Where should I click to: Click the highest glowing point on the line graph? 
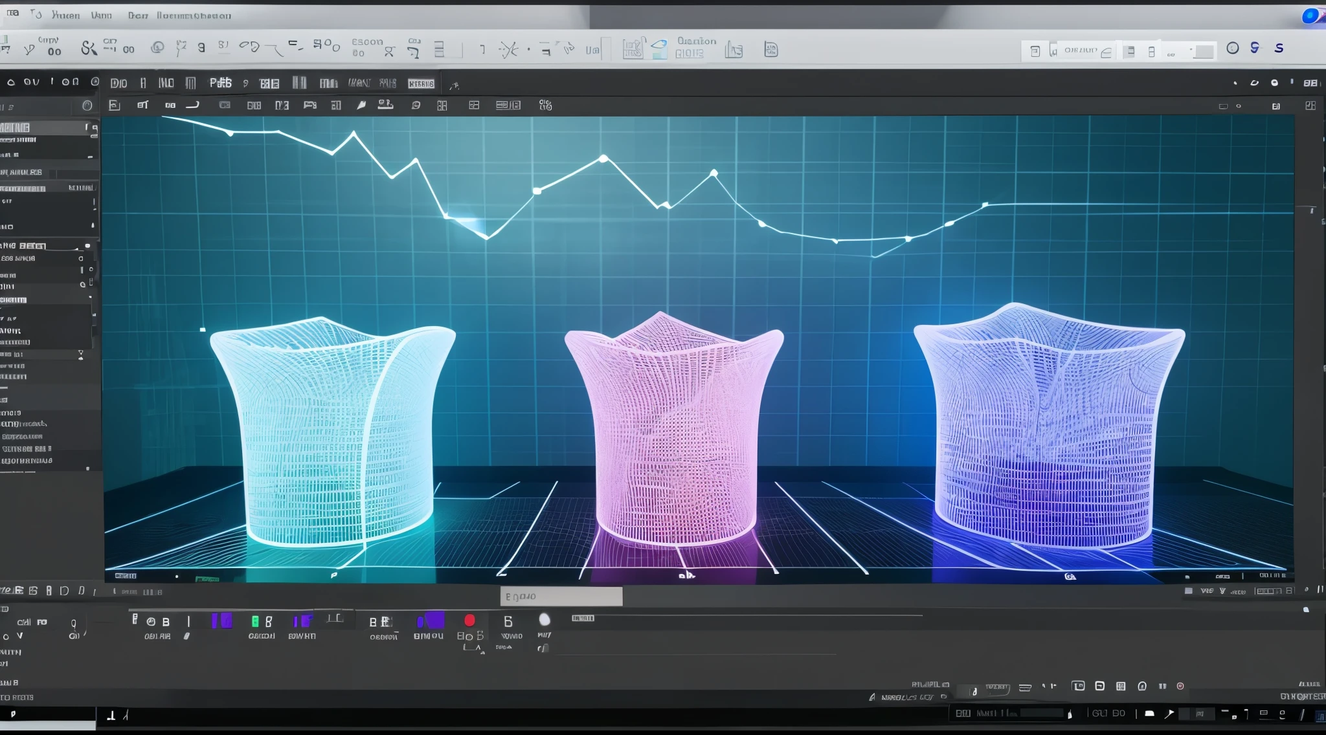pos(603,159)
